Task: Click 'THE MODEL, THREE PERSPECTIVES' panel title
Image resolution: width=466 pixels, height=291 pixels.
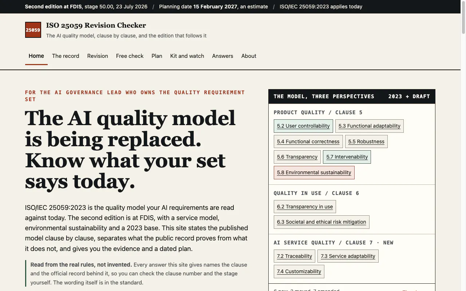Action: [324, 96]
